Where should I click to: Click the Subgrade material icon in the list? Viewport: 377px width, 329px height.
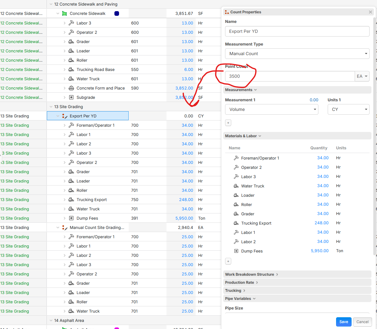[x=71, y=98]
